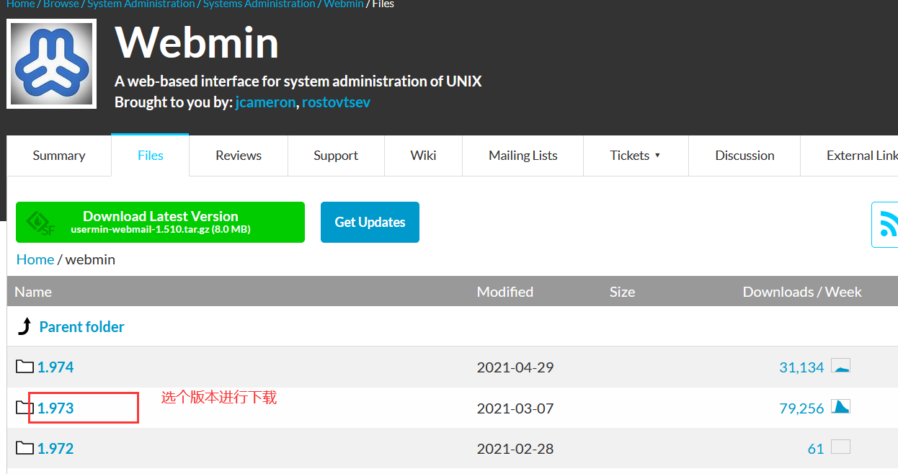This screenshot has height=474, width=898.
Task: Click the Get Updates button
Action: [x=370, y=222]
